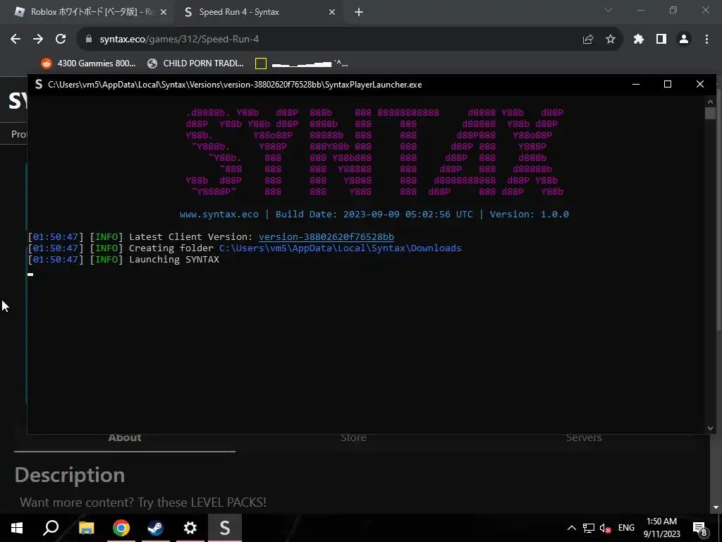
Task: Bookmark this page with the star icon
Action: tap(611, 40)
